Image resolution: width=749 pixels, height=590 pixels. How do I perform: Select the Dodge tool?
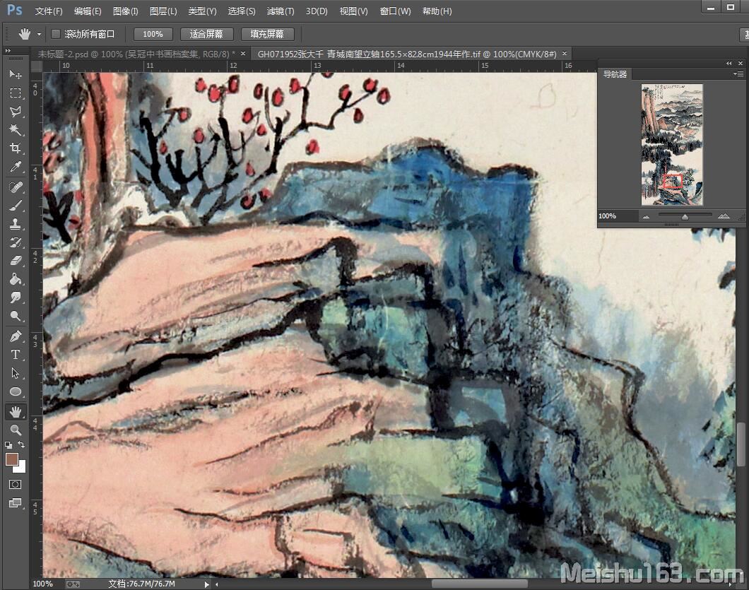tap(16, 317)
